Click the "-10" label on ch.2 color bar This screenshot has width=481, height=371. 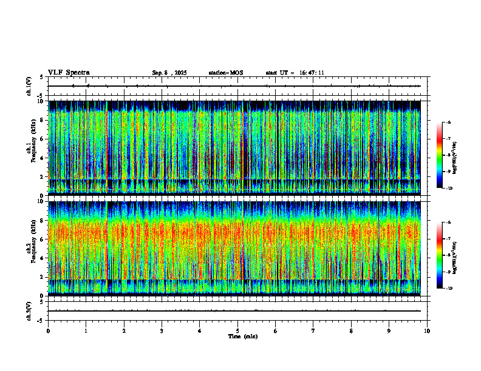(449, 289)
